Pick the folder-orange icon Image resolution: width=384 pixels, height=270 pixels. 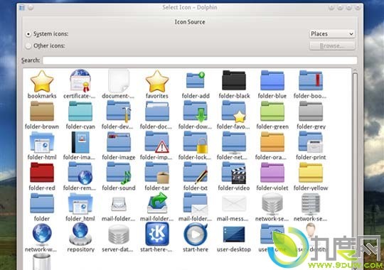tap(272, 141)
